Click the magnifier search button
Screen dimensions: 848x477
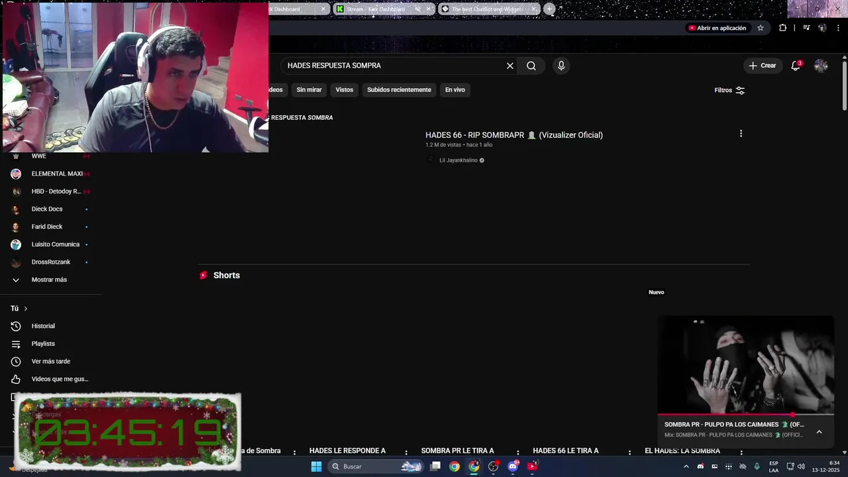coord(531,66)
